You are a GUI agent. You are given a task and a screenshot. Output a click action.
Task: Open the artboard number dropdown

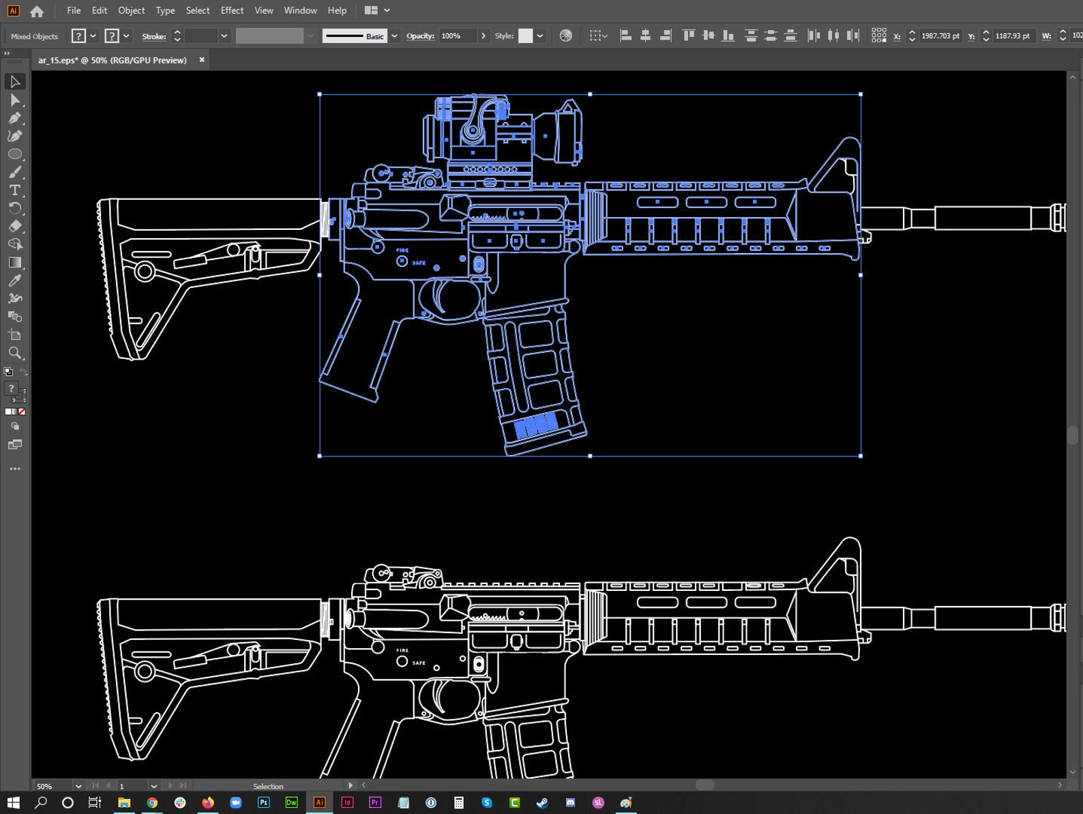[153, 786]
